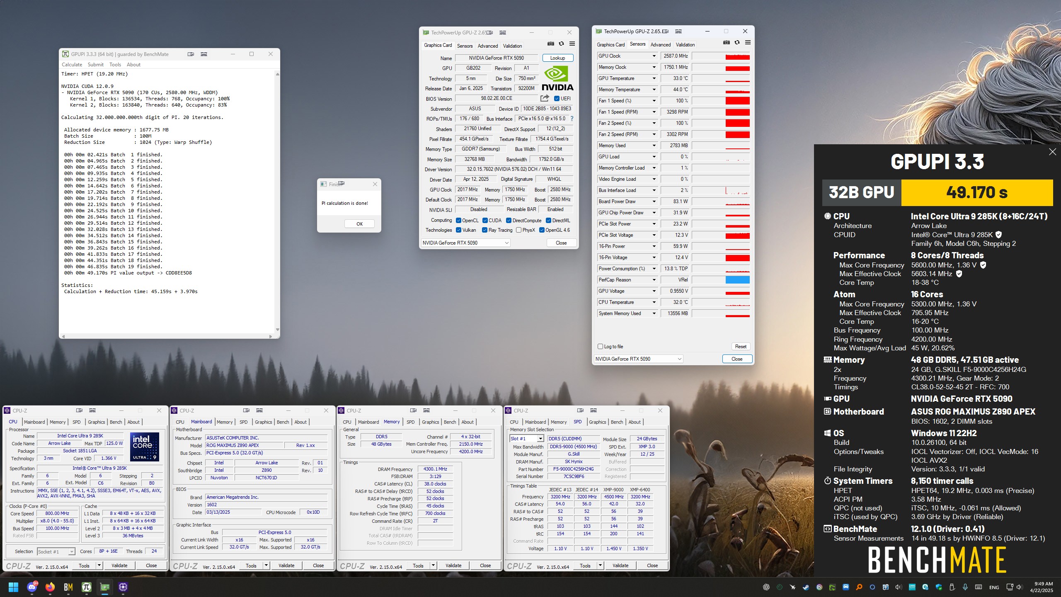Click Close in GPU-Z Sensors window
This screenshot has width=1061, height=597.
click(737, 359)
